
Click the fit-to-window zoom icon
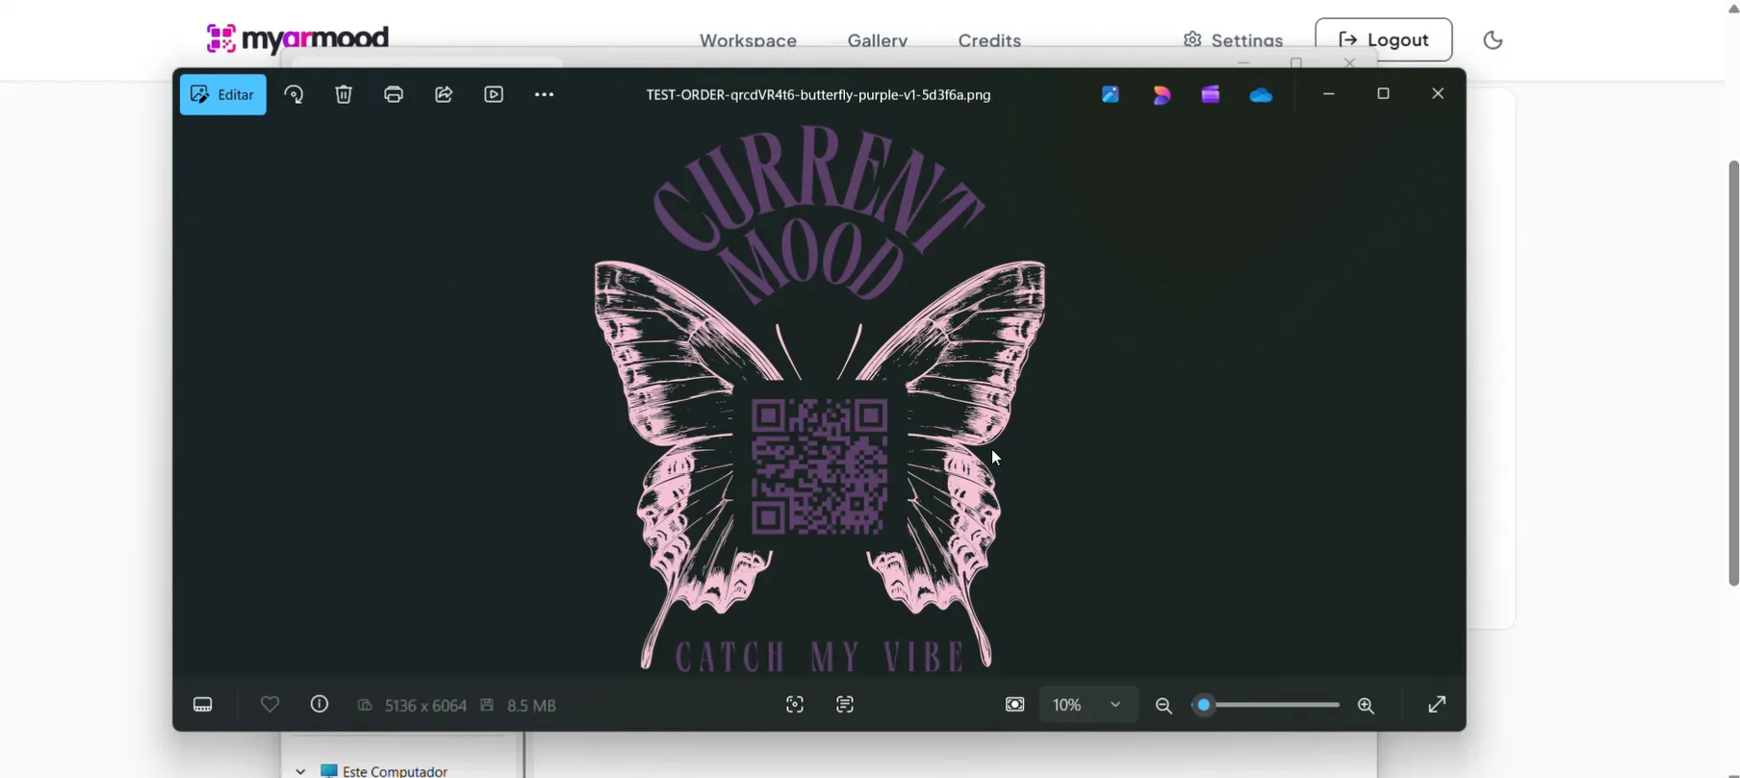1014,705
